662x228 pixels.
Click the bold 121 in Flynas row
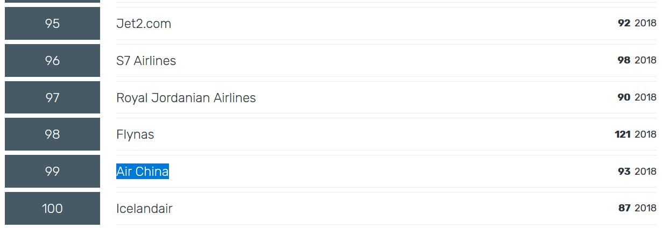(x=622, y=134)
